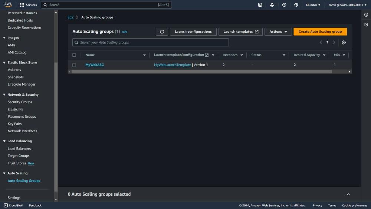Collapse the Images sidebar section
Screen dimensions: 371x209
tap(4, 37)
